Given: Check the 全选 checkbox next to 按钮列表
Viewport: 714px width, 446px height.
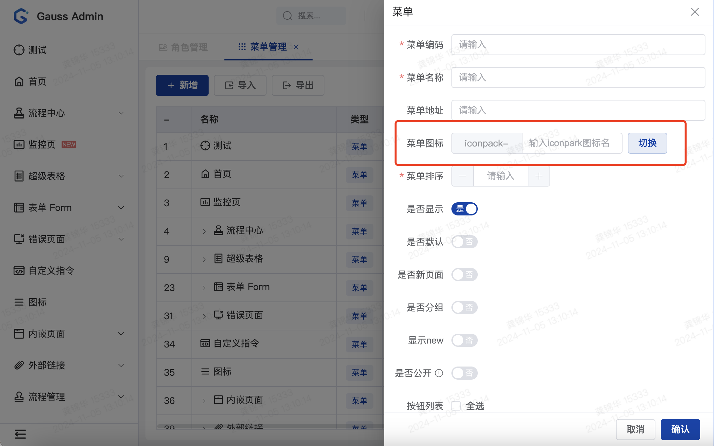Looking at the screenshot, I should coord(456,406).
